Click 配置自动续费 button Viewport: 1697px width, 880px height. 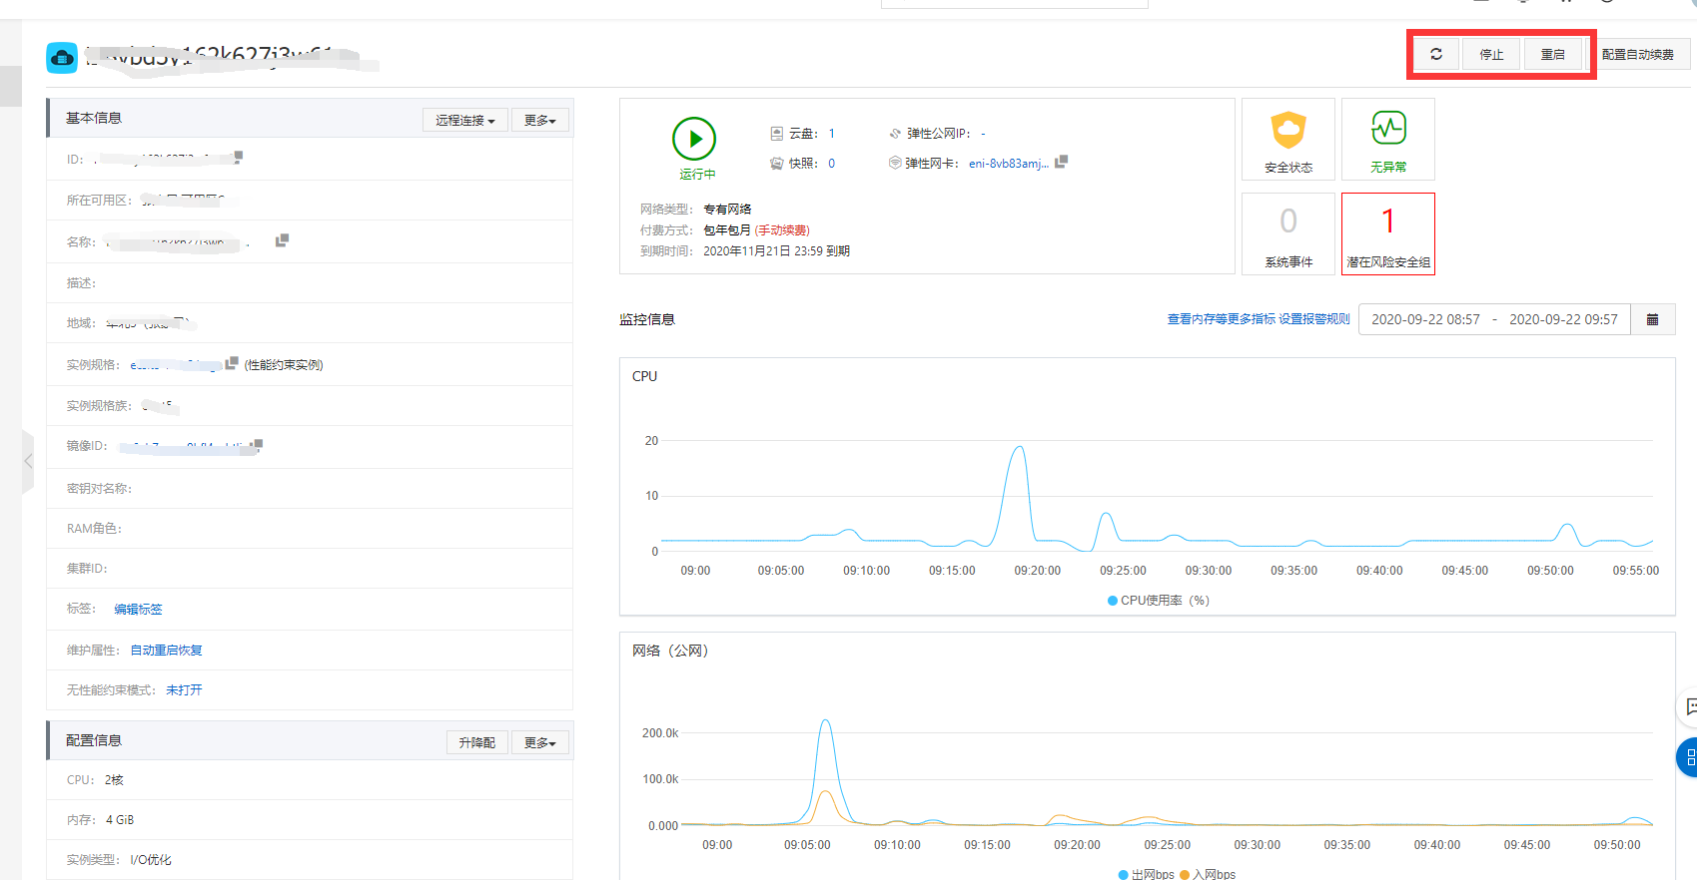point(1637,54)
